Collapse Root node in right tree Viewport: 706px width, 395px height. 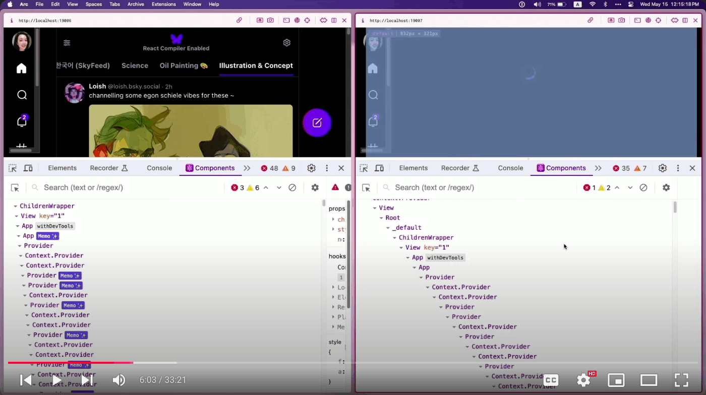382,218
